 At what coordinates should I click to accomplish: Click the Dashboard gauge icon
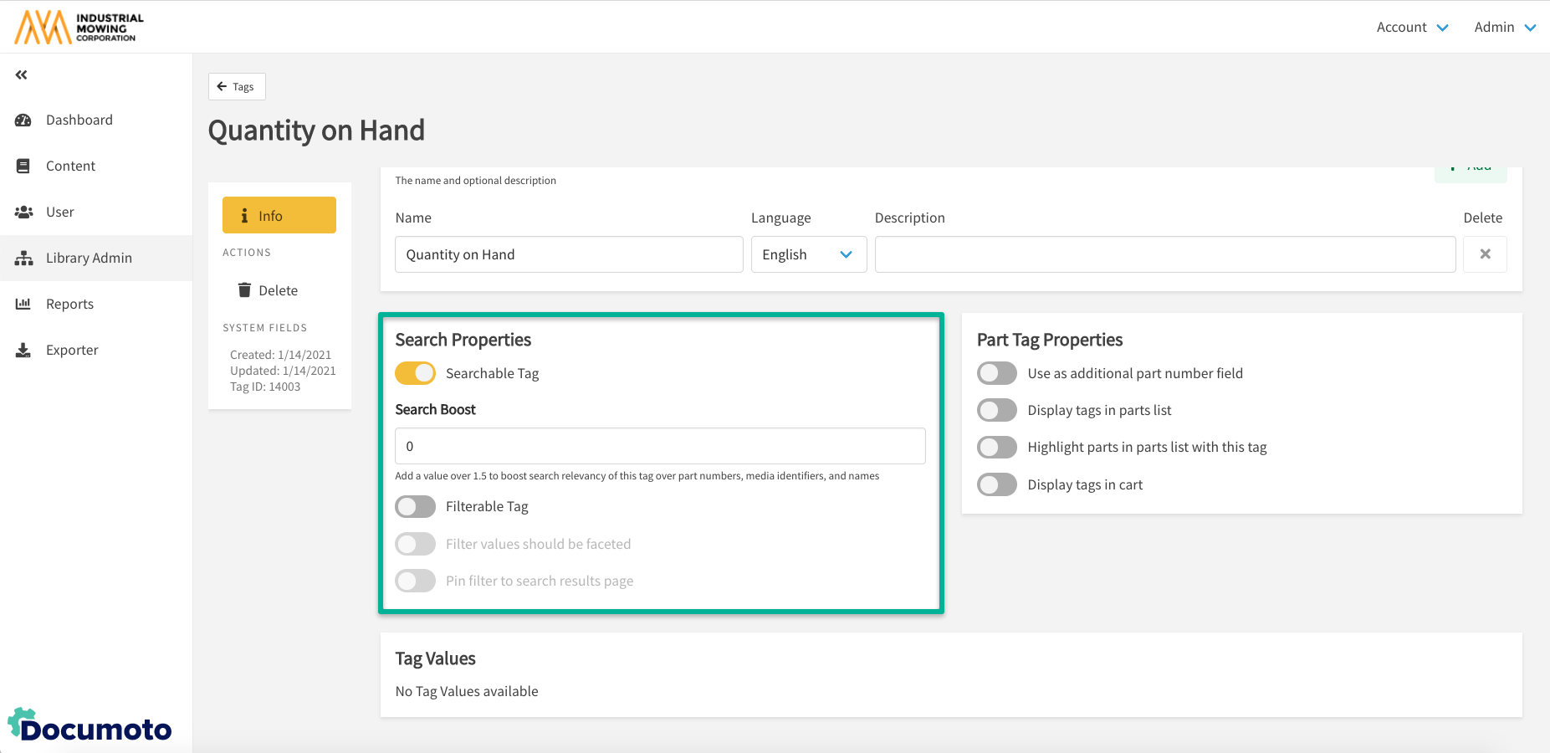[x=23, y=120]
